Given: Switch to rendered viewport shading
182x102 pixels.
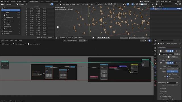Looking at the screenshot, I should coord(146,4).
